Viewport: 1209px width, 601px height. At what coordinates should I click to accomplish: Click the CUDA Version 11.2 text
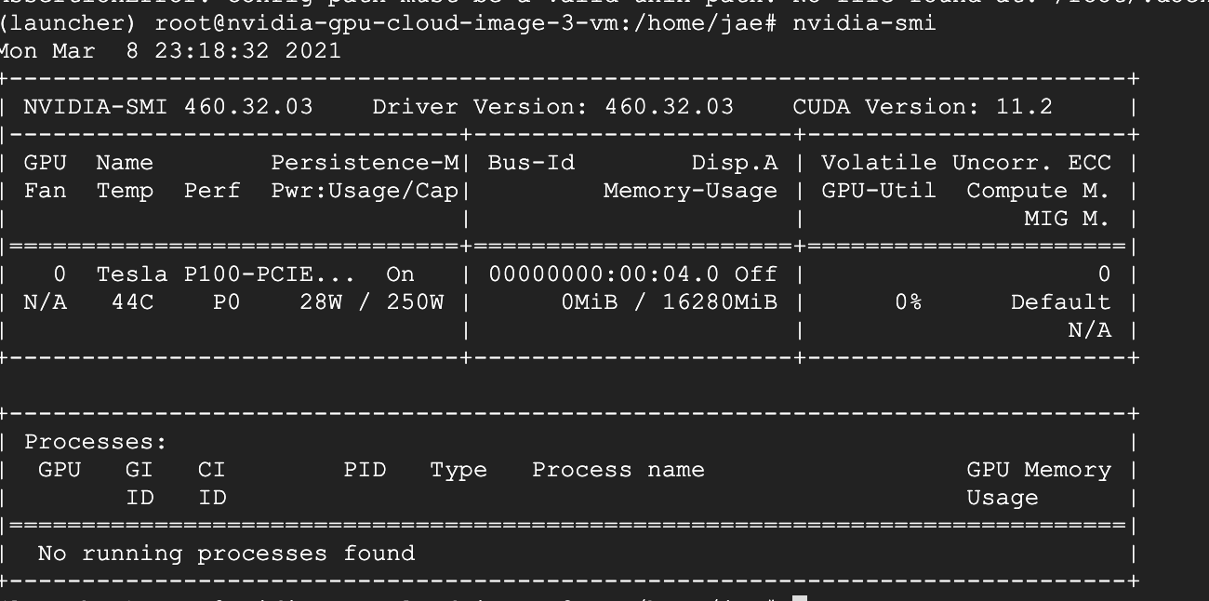click(x=923, y=107)
